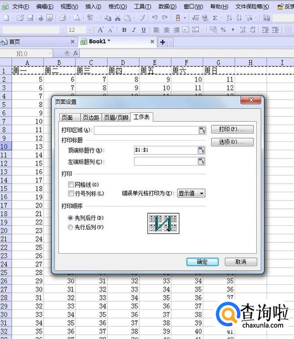Click the square root formula icon
Image resolution: width=294 pixels, height=339 pixels.
pyautogui.click(x=196, y=18)
